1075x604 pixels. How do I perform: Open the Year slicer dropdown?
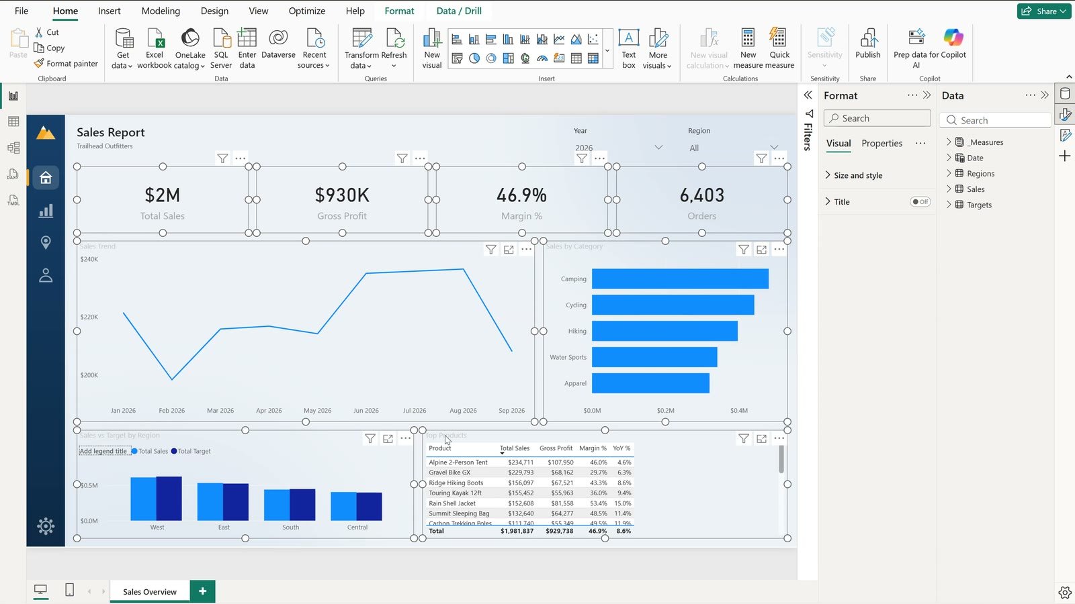click(x=658, y=148)
